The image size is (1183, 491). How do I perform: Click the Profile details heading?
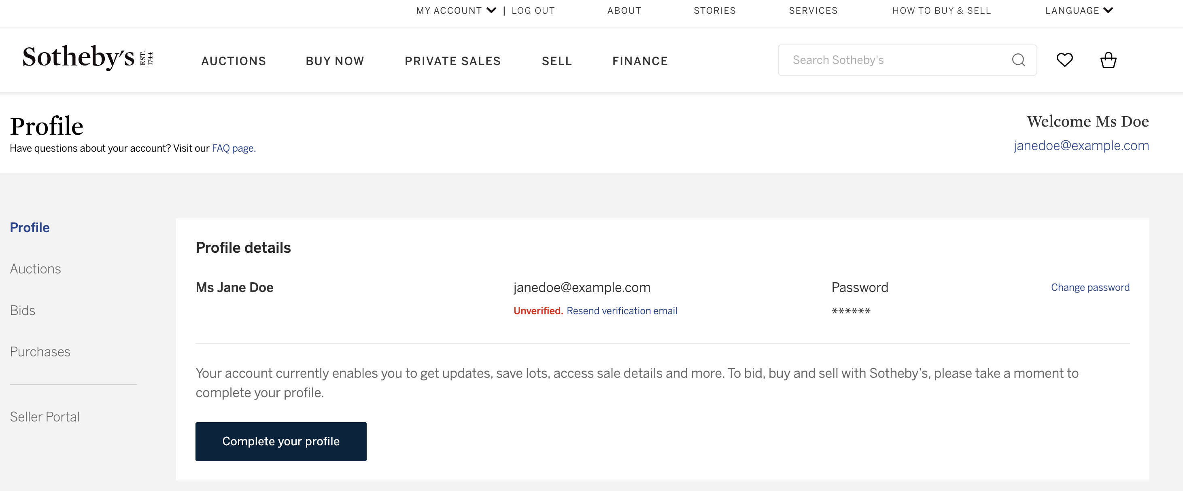243,248
